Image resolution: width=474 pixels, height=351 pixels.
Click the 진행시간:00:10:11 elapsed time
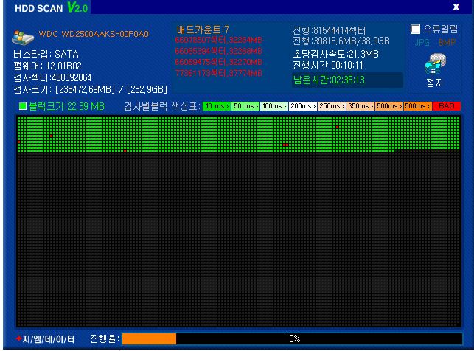(x=328, y=65)
